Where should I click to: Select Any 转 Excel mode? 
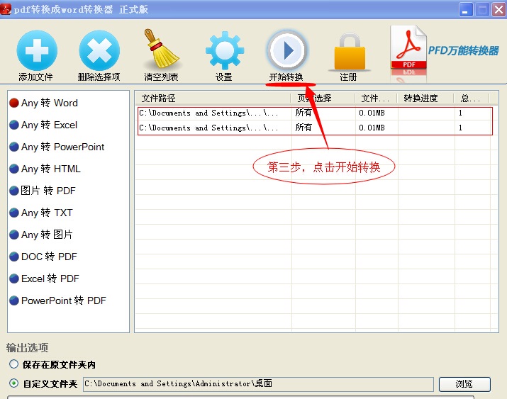44,125
